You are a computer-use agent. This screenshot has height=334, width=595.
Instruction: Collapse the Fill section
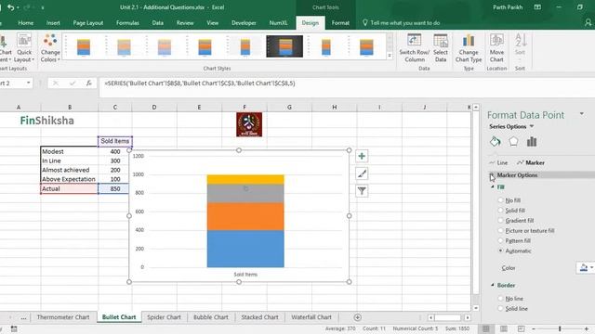(493, 187)
